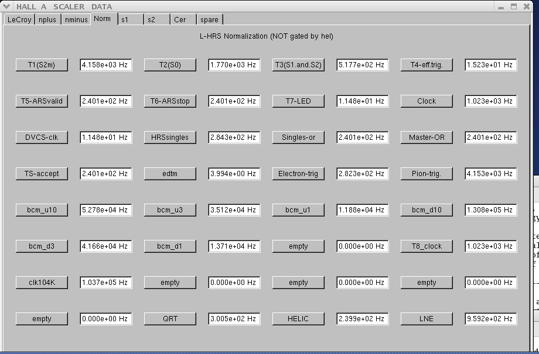Click the bcm_d10 button
539x354 pixels.
click(x=427, y=210)
